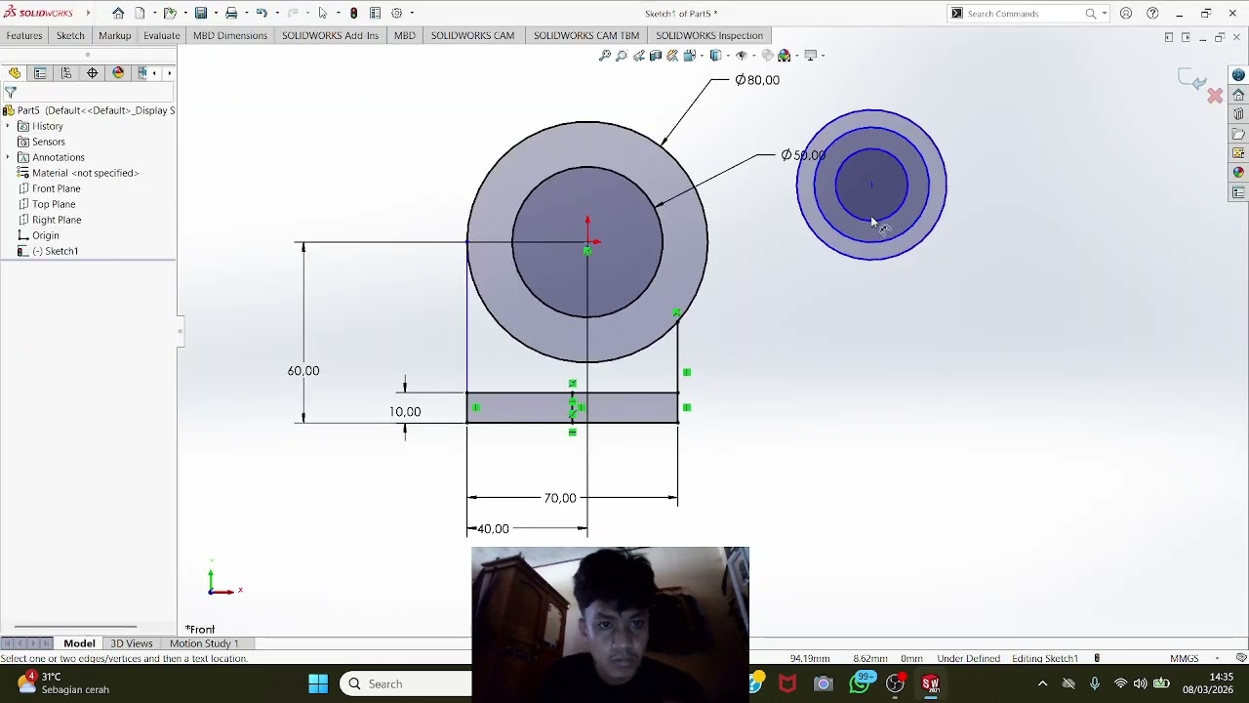Open the Sketch ribbon tab
This screenshot has height=703, width=1249.
[x=70, y=36]
